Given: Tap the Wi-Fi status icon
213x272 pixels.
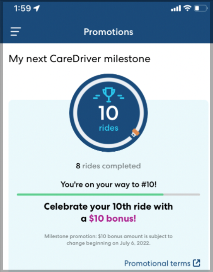Looking at the screenshot, I should coord(188,9).
